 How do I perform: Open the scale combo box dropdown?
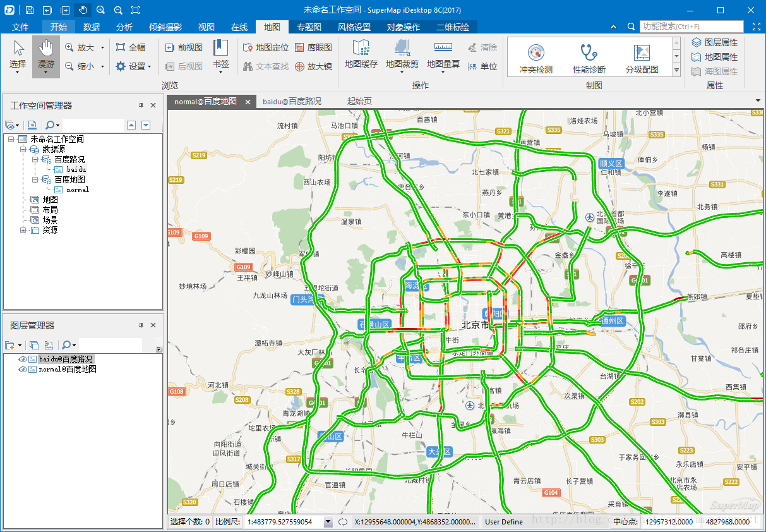pos(328,522)
